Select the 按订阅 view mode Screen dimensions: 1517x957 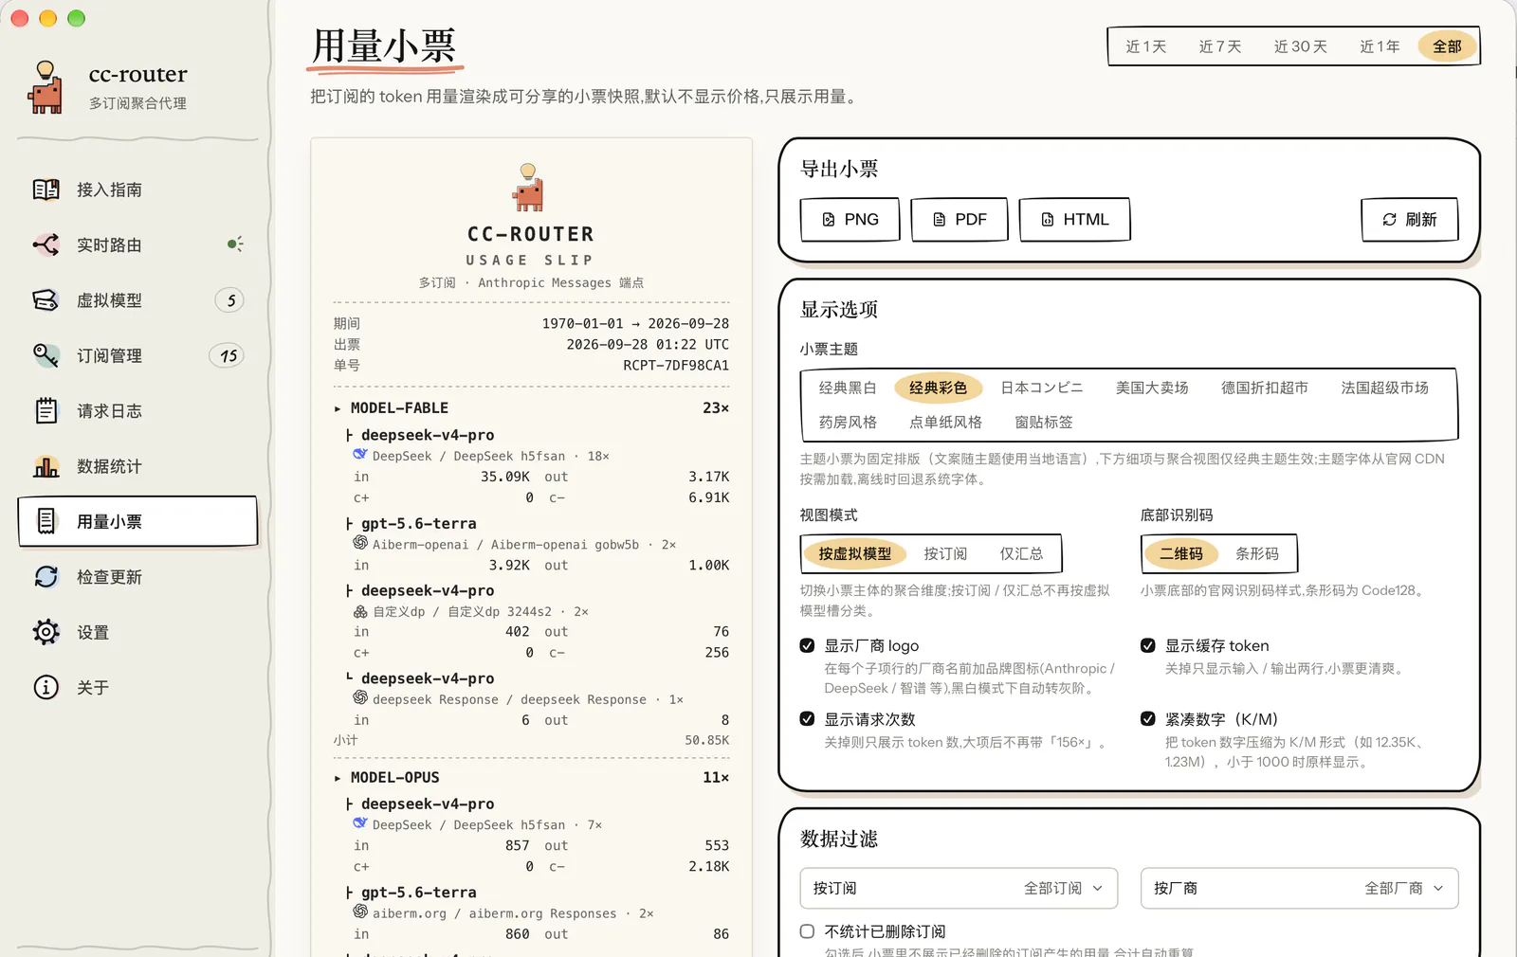click(x=945, y=554)
